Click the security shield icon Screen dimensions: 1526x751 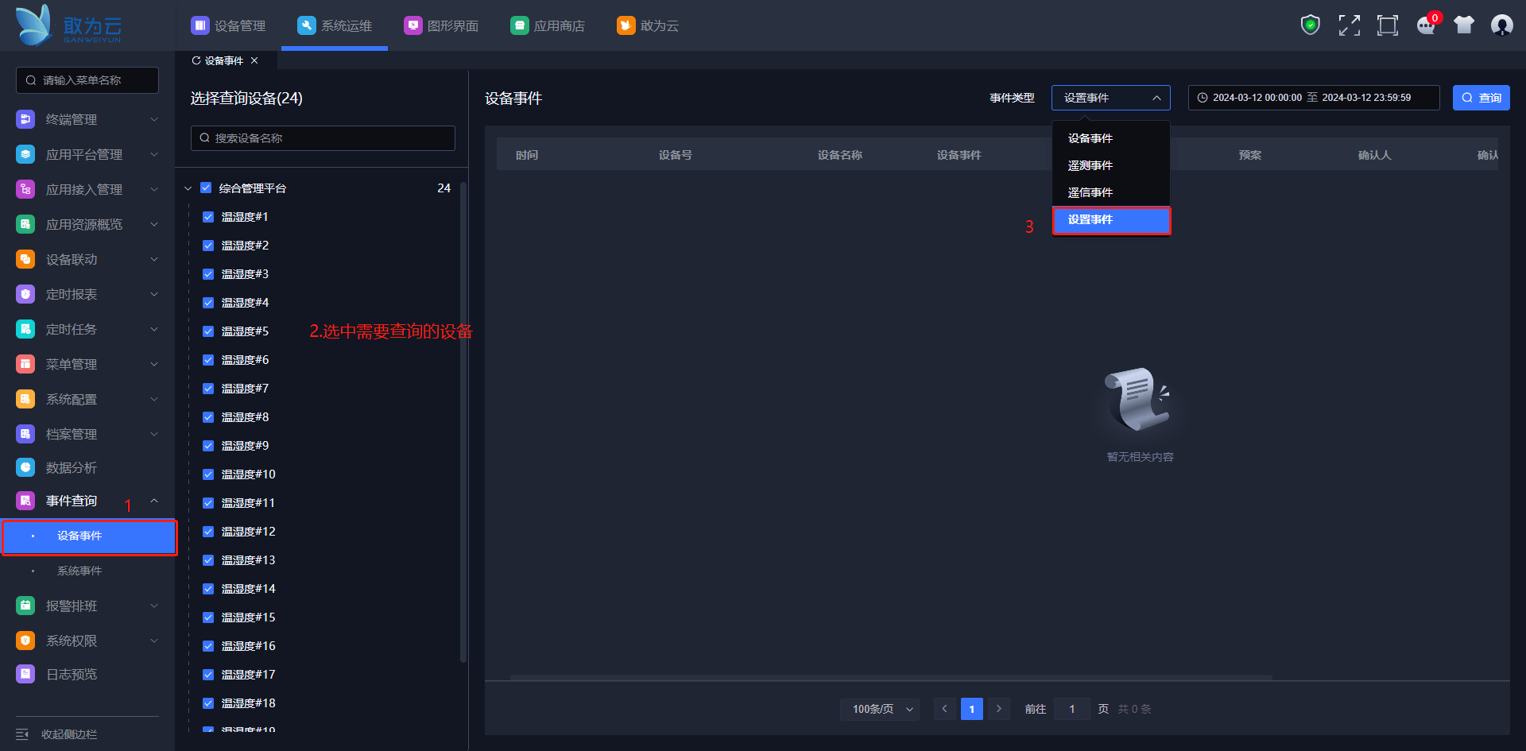(x=1311, y=25)
